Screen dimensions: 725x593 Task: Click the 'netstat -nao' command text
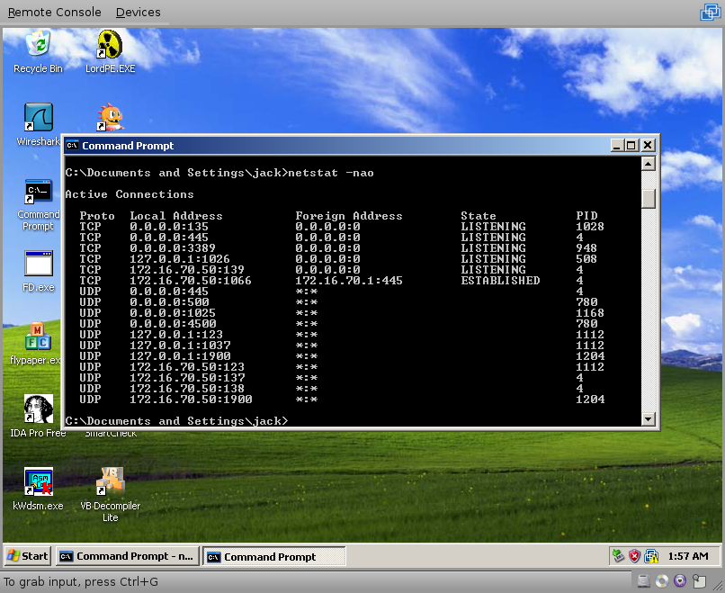331,173
